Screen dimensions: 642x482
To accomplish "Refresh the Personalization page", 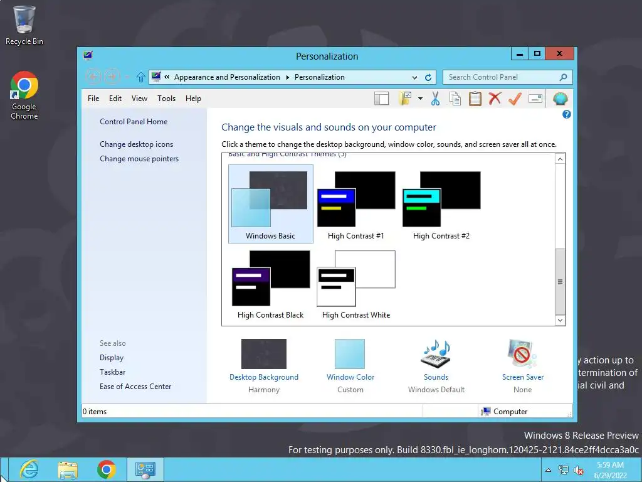I will [x=428, y=77].
